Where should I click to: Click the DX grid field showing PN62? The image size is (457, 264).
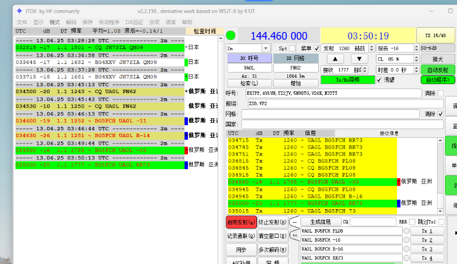coord(295,68)
